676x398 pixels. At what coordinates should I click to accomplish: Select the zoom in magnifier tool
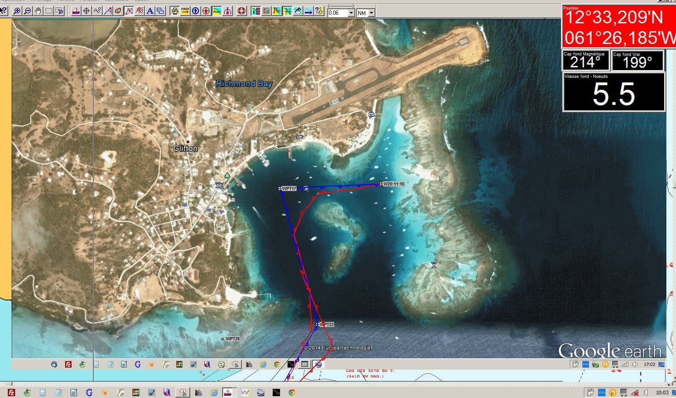point(17,11)
